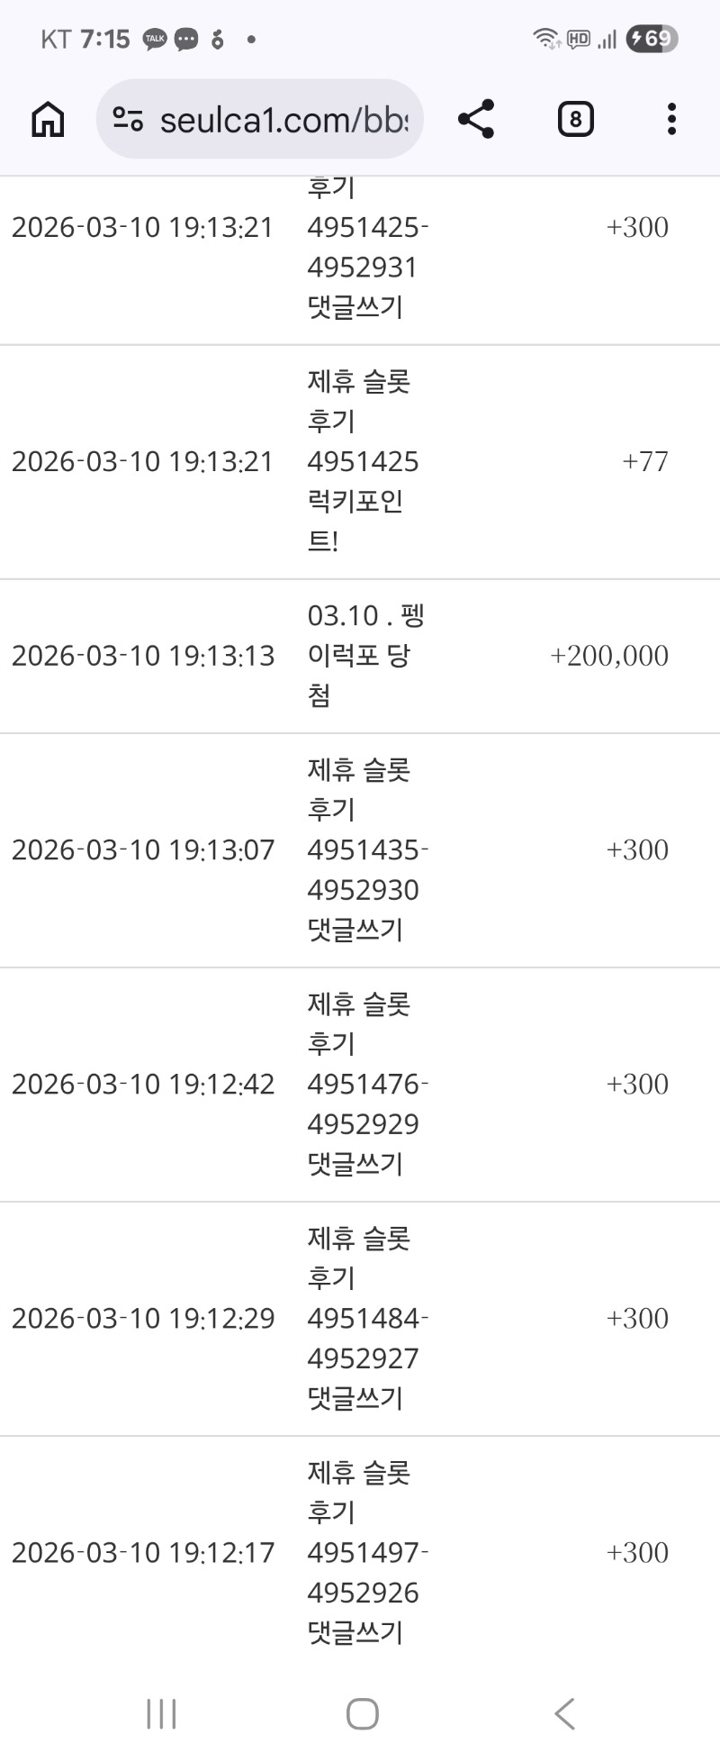720x1762 pixels.
Task: Open the 4951484-4952927 댓글쓰기 entry
Action: coord(367,1319)
